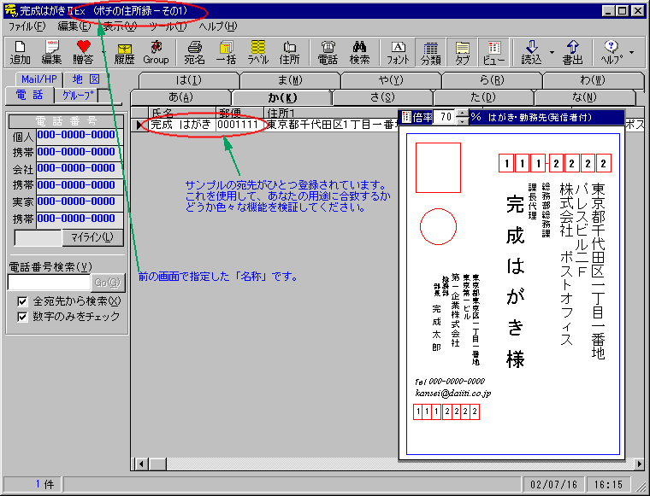This screenshot has width=650, height=496.
Task: Click the 検索 binoculars icon
Action: click(359, 52)
